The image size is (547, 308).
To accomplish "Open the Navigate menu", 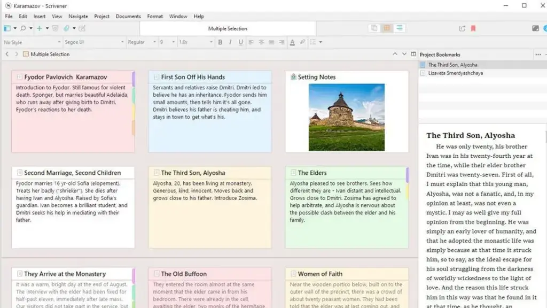I will click(78, 16).
